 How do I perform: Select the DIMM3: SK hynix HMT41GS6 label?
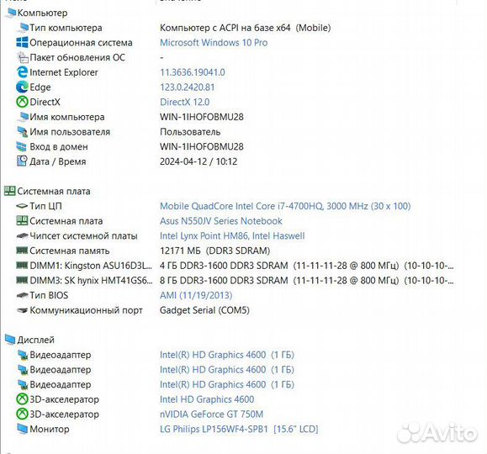pyautogui.click(x=91, y=281)
